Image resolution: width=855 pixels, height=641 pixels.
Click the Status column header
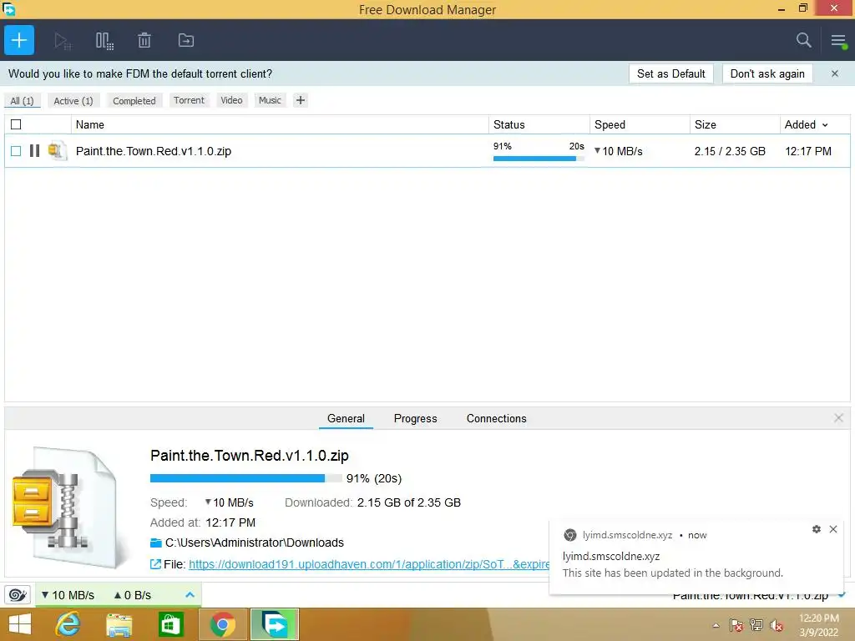(x=539, y=124)
